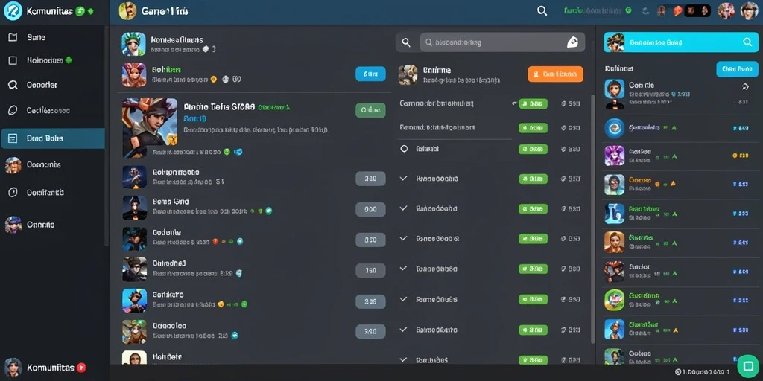Click into the cyan search bar in the right panel

(681, 42)
